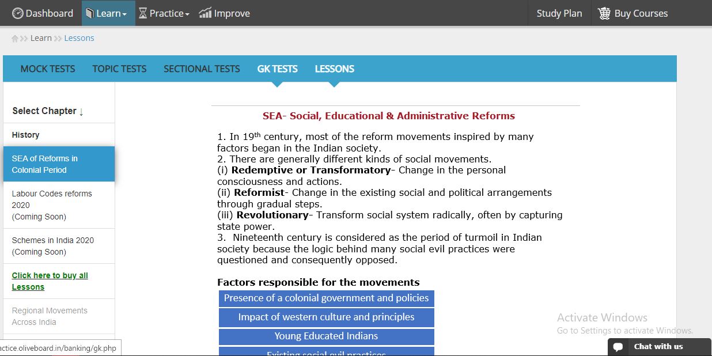Switch to the GK TESTS tab

coord(277,69)
